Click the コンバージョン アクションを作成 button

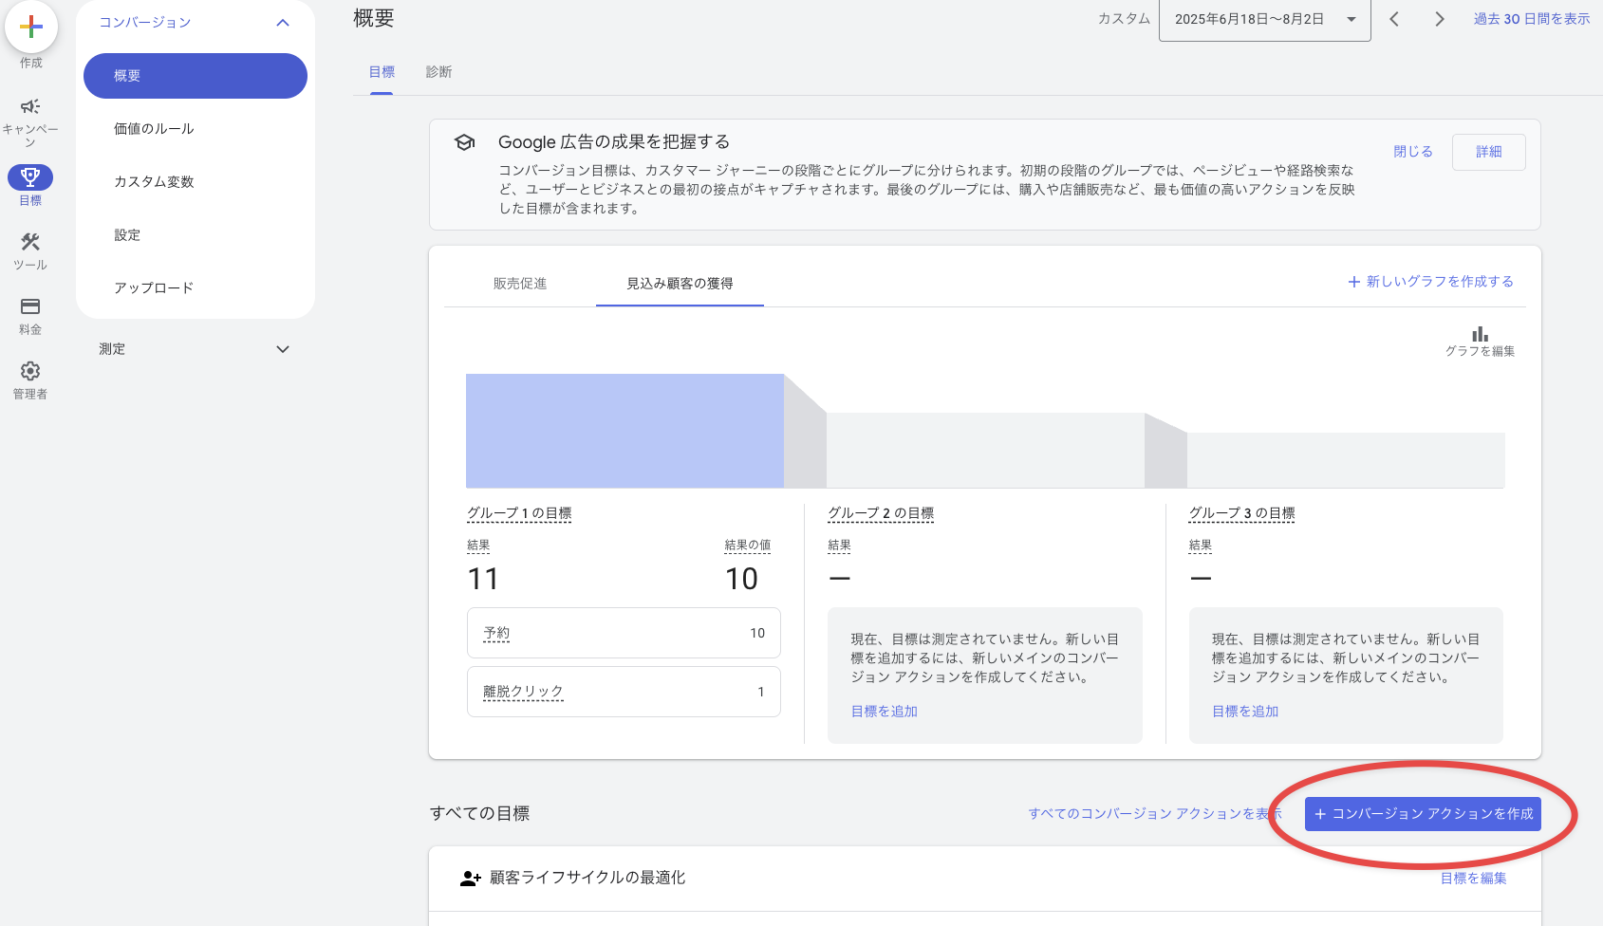1423,814
